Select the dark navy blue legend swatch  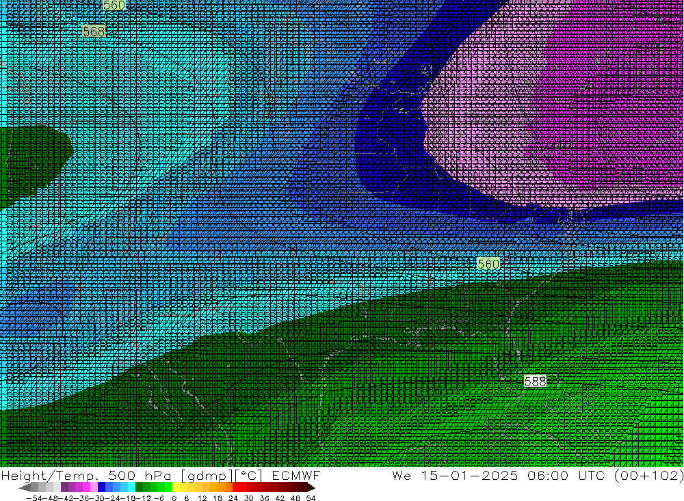[102, 487]
